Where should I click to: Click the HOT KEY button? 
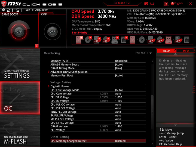point(140,53)
